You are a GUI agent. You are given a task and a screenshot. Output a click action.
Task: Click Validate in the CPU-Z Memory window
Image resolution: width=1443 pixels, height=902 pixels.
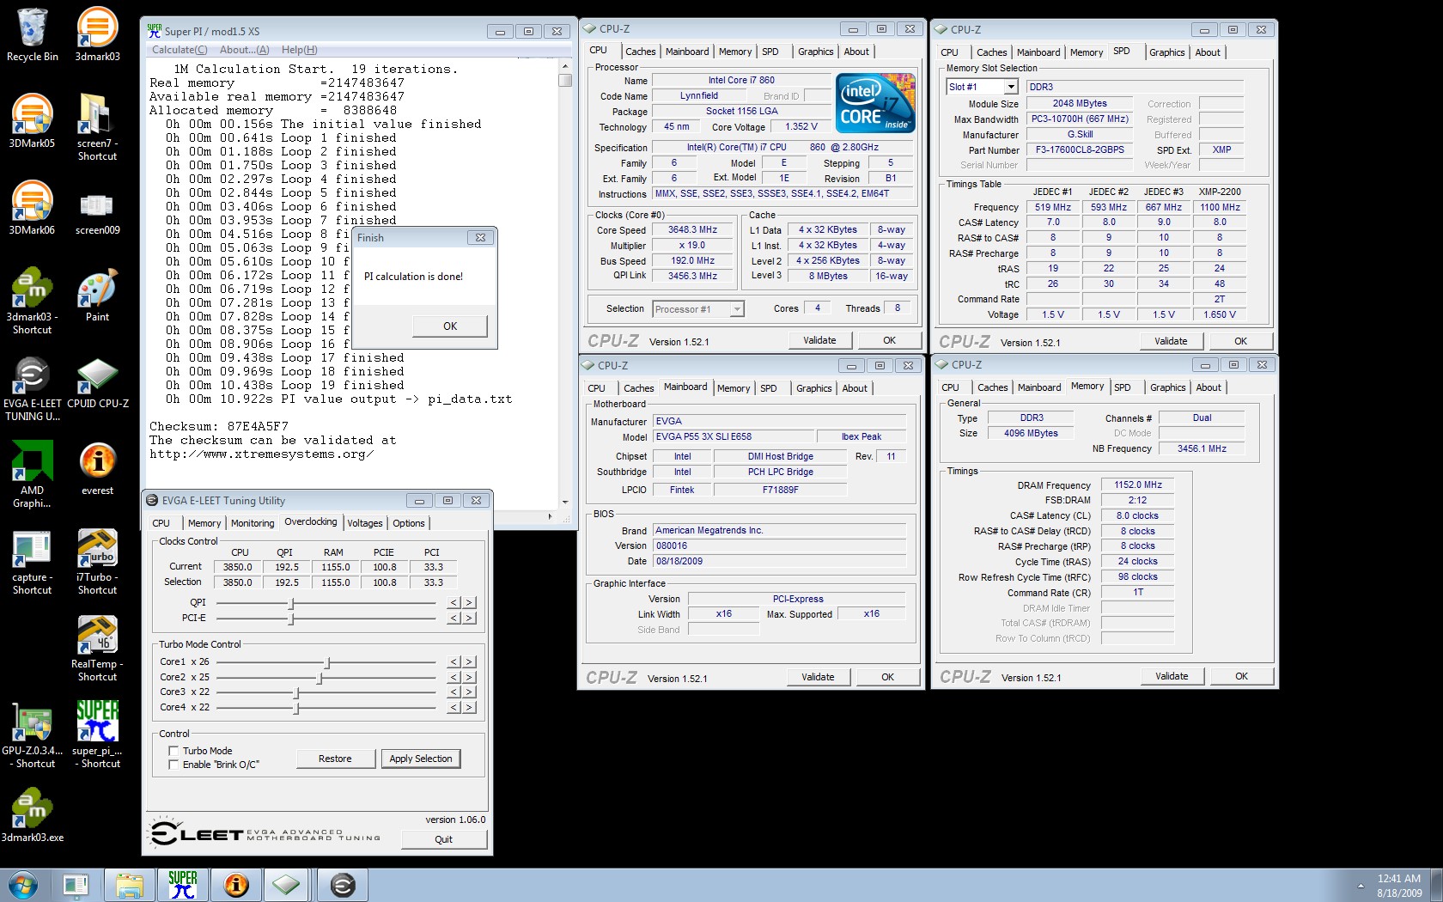(1172, 676)
